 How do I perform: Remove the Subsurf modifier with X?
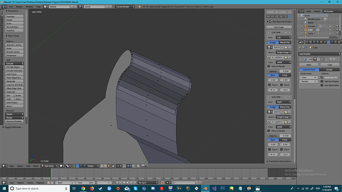click(x=339, y=59)
